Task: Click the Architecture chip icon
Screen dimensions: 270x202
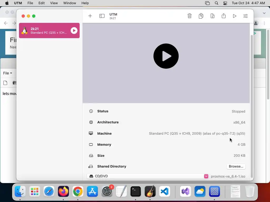Action: [91, 122]
